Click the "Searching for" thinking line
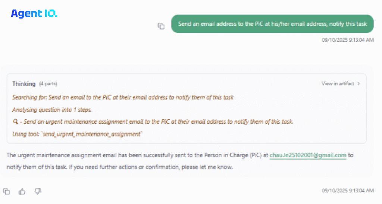Viewport: 382px width, 204px height. tap(123, 98)
